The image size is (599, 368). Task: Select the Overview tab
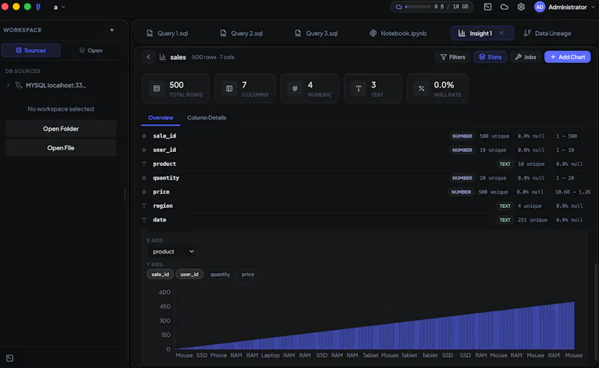160,117
